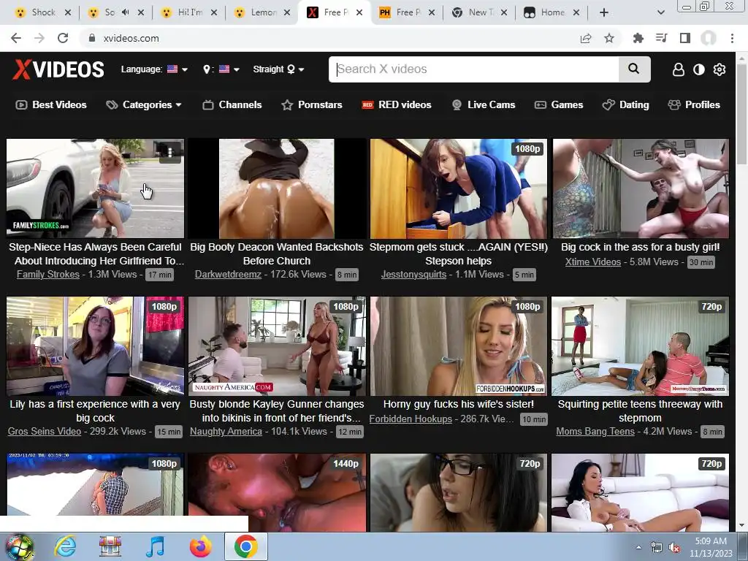Open the Family Strokes channel link

[x=48, y=275]
